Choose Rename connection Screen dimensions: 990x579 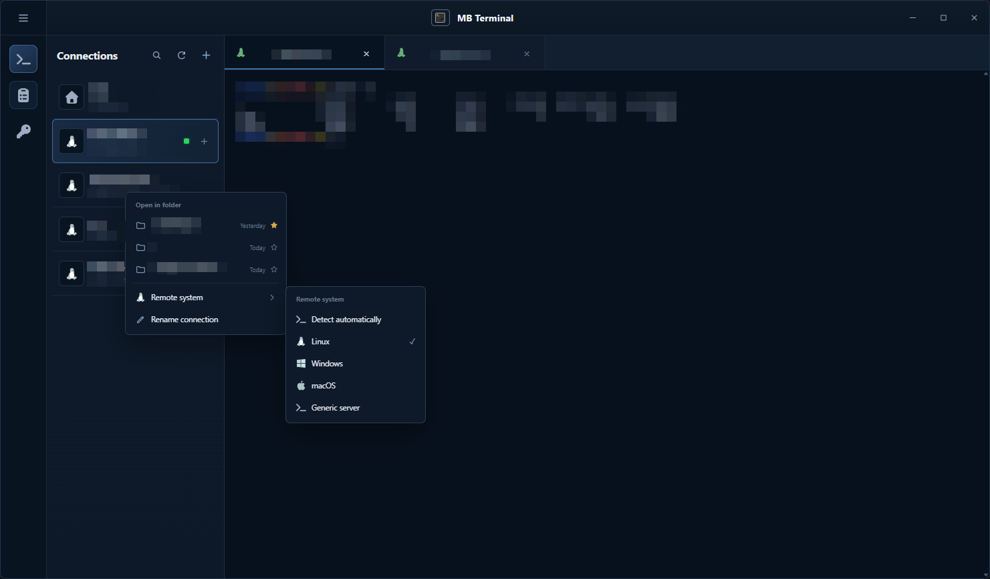point(206,320)
